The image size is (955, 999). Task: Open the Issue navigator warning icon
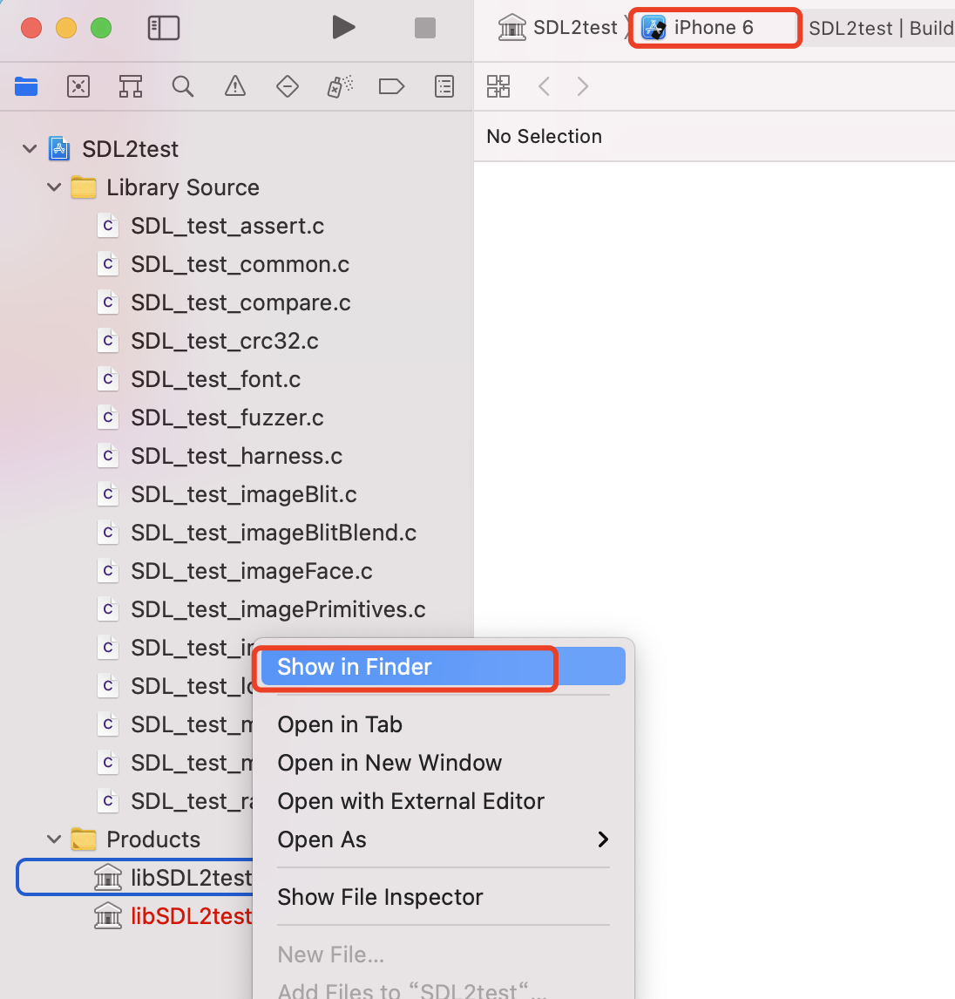pyautogui.click(x=235, y=86)
